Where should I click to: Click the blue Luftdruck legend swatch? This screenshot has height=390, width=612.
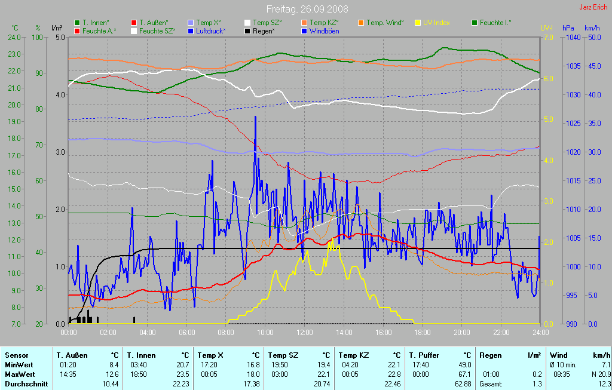(191, 30)
